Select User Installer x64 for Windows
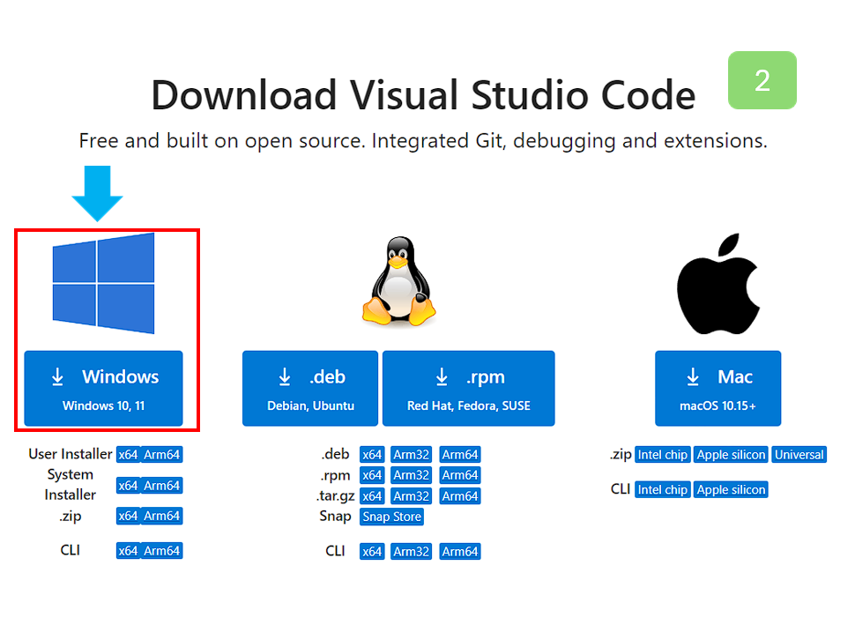 (128, 455)
